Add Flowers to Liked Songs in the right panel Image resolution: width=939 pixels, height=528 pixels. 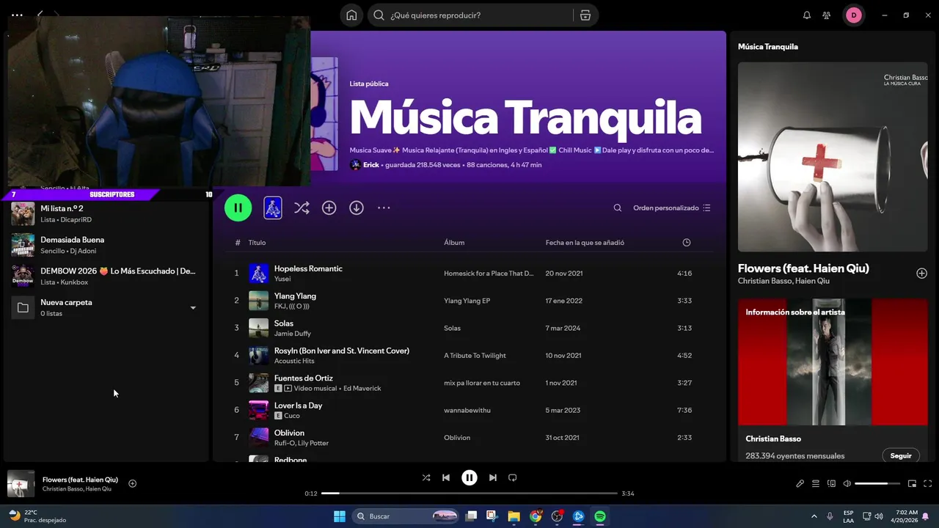pyautogui.click(x=921, y=274)
